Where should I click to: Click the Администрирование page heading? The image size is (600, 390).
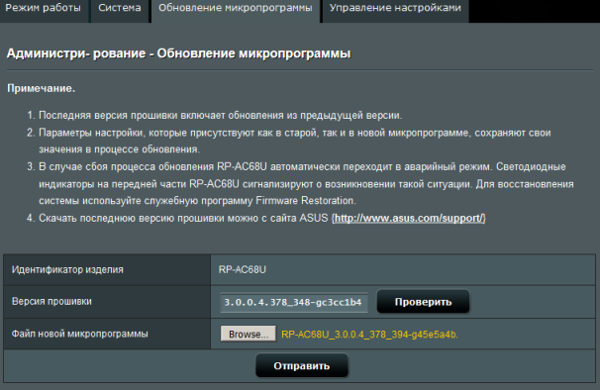[x=178, y=53]
